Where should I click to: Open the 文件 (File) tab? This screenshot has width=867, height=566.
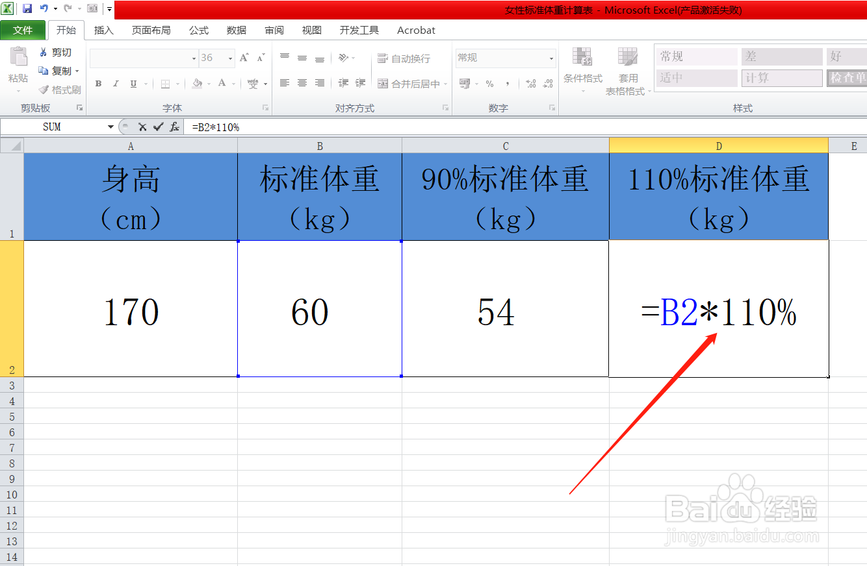(23, 31)
